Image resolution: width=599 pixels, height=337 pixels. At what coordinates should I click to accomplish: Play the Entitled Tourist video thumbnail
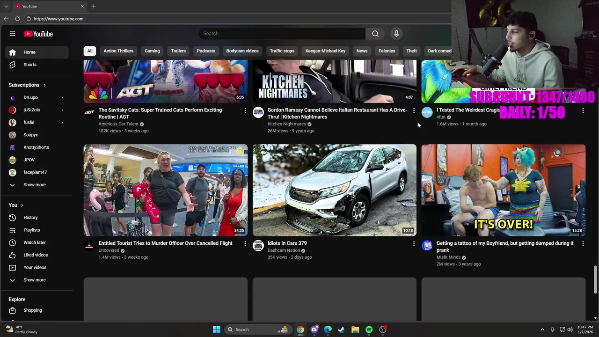click(x=166, y=190)
